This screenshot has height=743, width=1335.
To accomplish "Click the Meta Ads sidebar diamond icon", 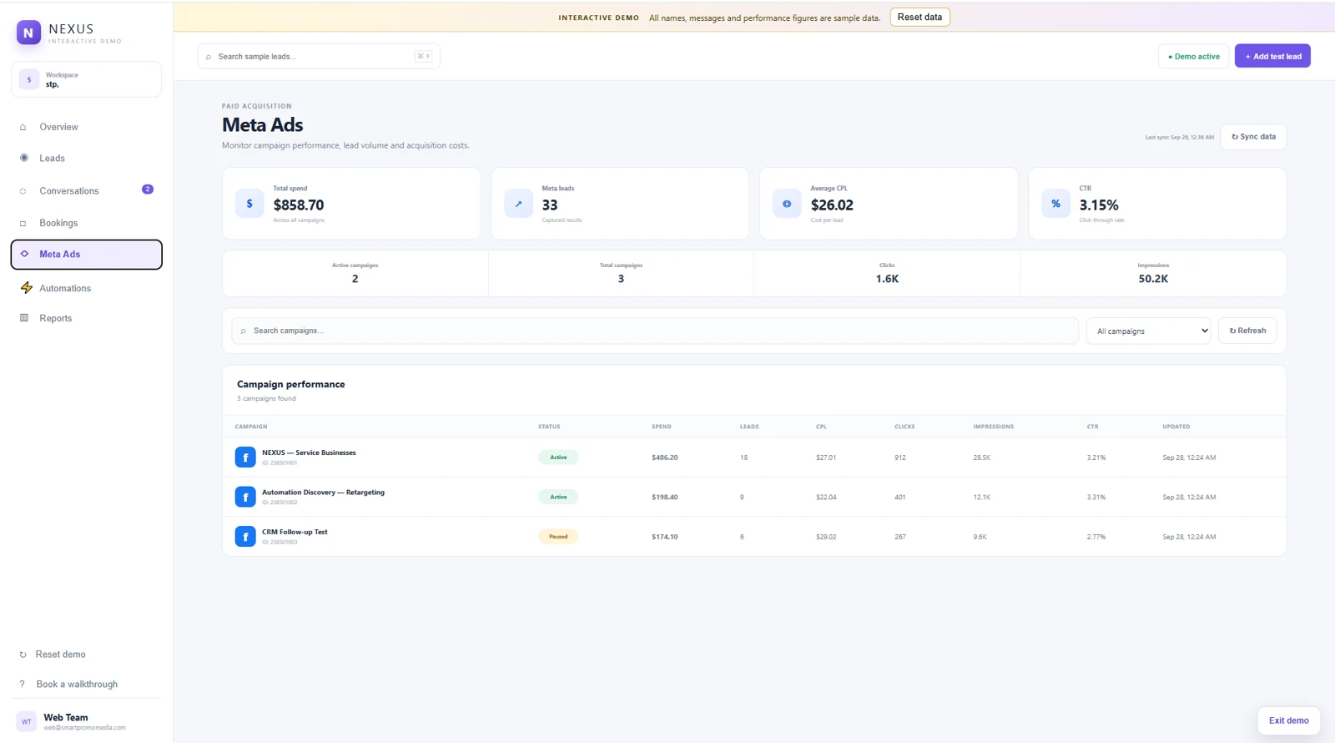I will pyautogui.click(x=24, y=254).
